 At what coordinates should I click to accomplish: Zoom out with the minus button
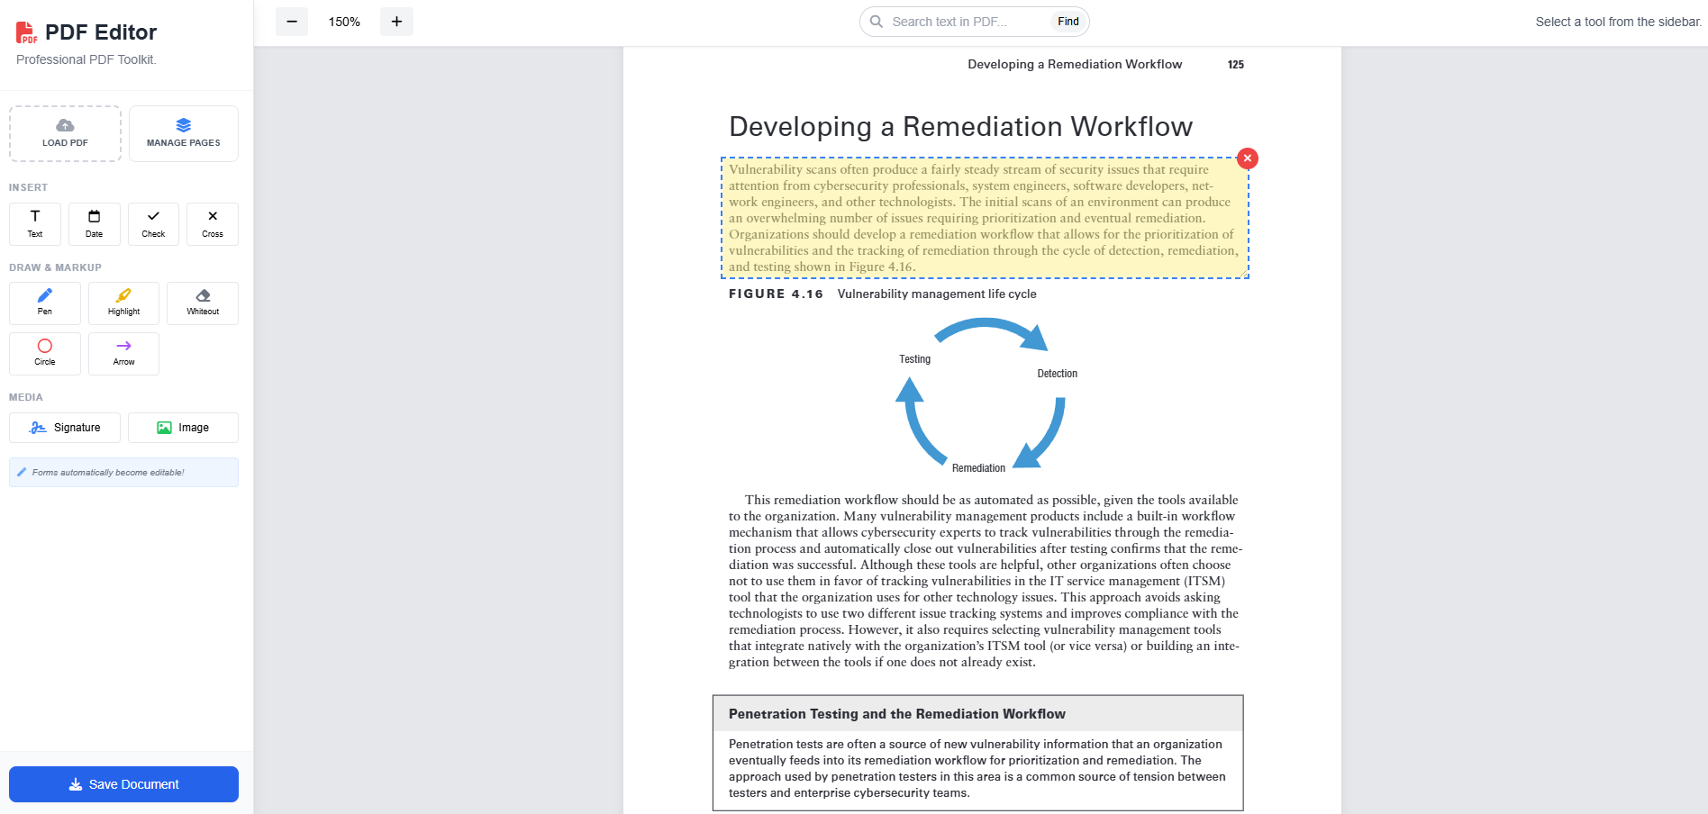pos(292,22)
